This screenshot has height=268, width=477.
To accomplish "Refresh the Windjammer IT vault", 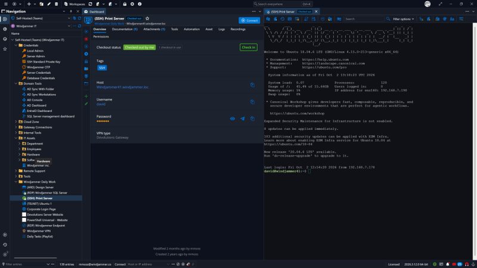I will 79,26.
